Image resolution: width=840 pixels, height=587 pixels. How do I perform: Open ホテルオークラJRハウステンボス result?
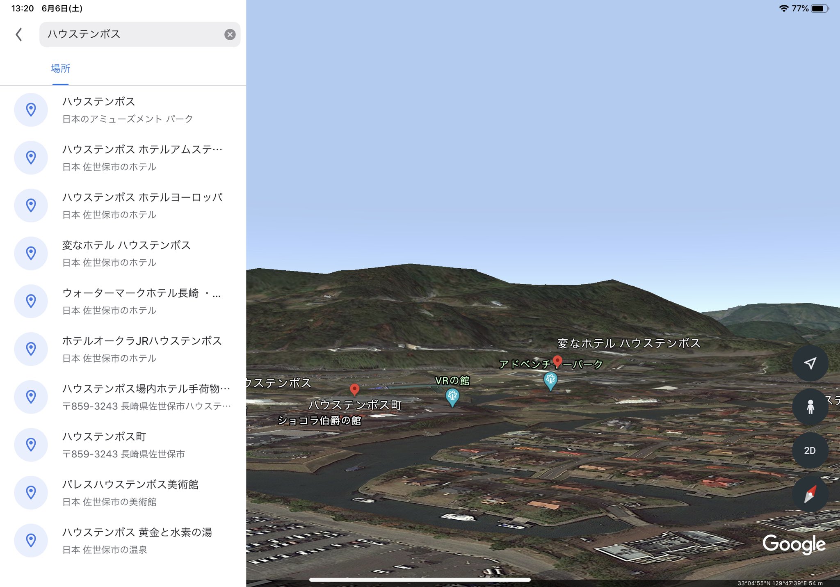click(123, 349)
